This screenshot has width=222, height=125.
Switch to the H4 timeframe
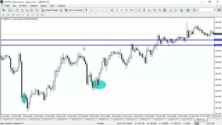(28, 15)
